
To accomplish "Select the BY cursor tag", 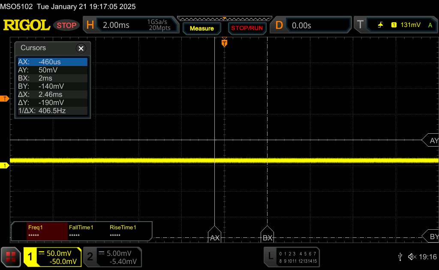I will click(431, 237).
